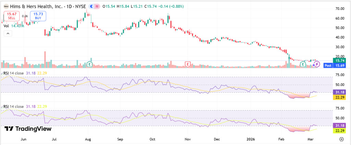Open the August earnings E marker
The image size is (351, 145).
(89, 64)
